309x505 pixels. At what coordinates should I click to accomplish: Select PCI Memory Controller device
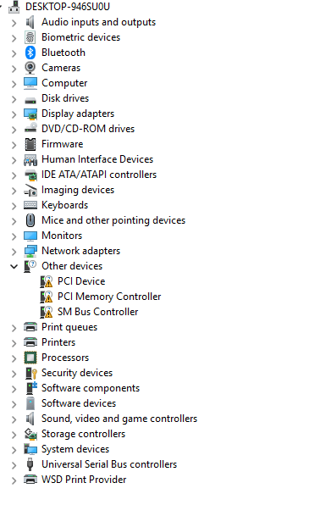[109, 297]
